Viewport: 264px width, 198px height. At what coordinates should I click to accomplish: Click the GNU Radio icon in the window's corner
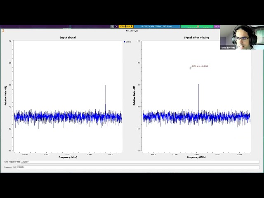[3, 31]
